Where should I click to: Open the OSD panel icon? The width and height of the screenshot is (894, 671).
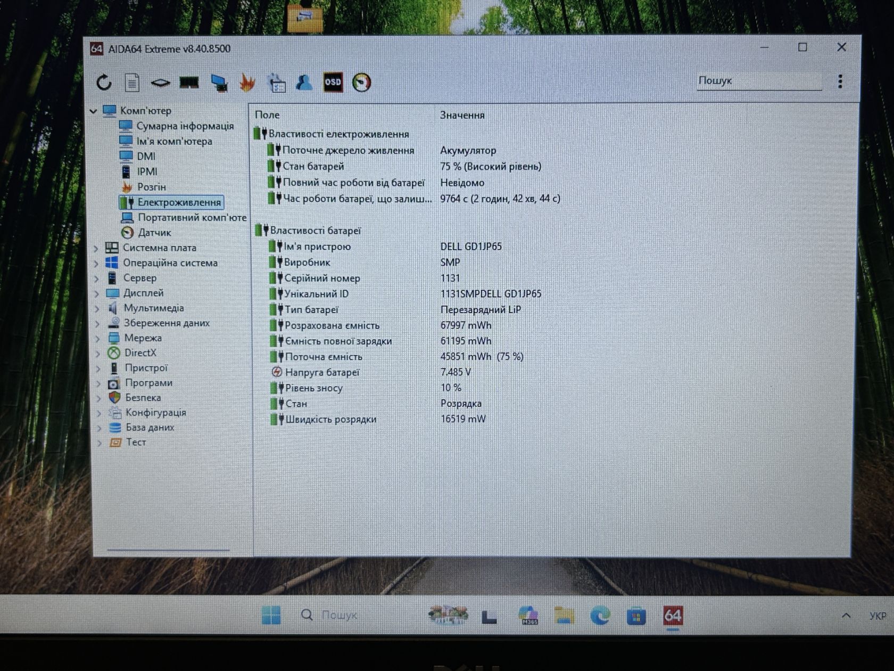pos(333,82)
